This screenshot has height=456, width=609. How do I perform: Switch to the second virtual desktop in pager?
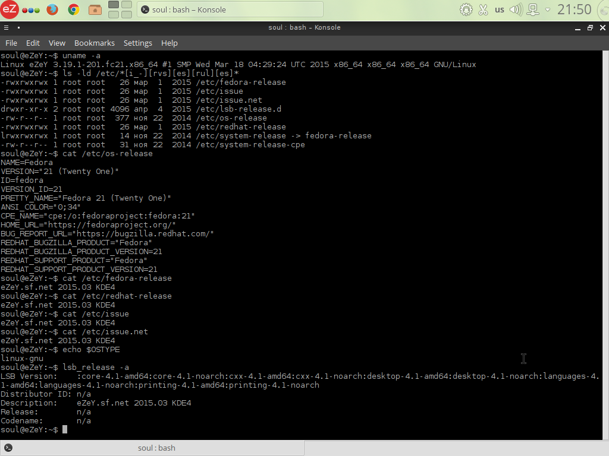(x=127, y=5)
